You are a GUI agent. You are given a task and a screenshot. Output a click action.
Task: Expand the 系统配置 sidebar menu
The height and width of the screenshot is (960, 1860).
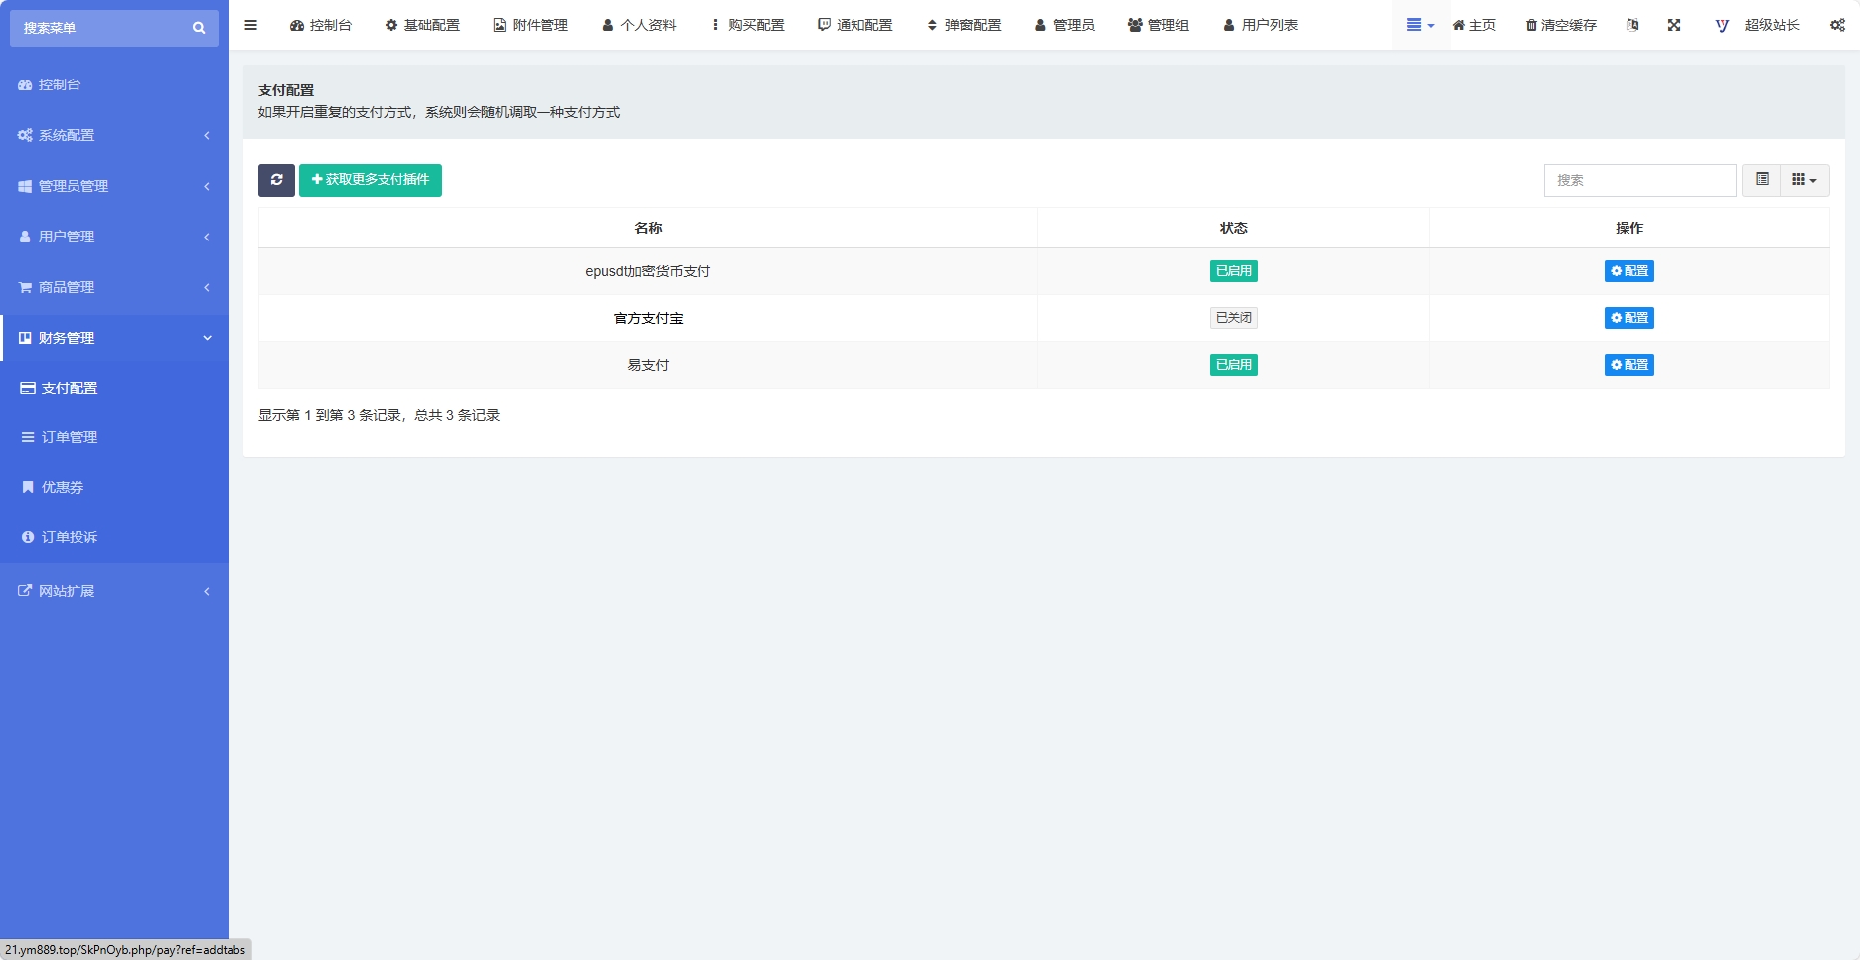click(114, 135)
